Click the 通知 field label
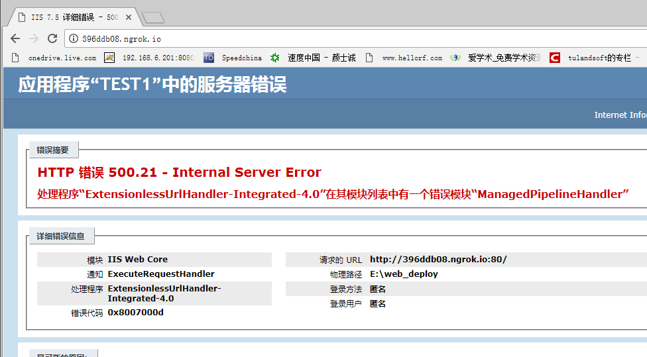The width and height of the screenshot is (647, 357). [95, 275]
